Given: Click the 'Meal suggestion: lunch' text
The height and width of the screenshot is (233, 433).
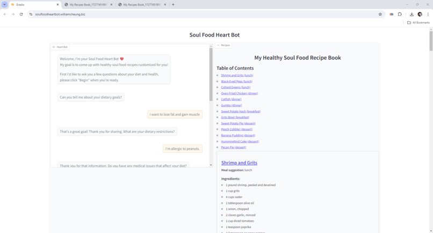Looking at the screenshot, I should (236, 170).
